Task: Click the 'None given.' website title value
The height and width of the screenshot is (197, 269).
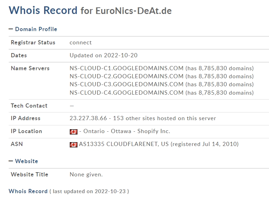Action: (x=86, y=175)
